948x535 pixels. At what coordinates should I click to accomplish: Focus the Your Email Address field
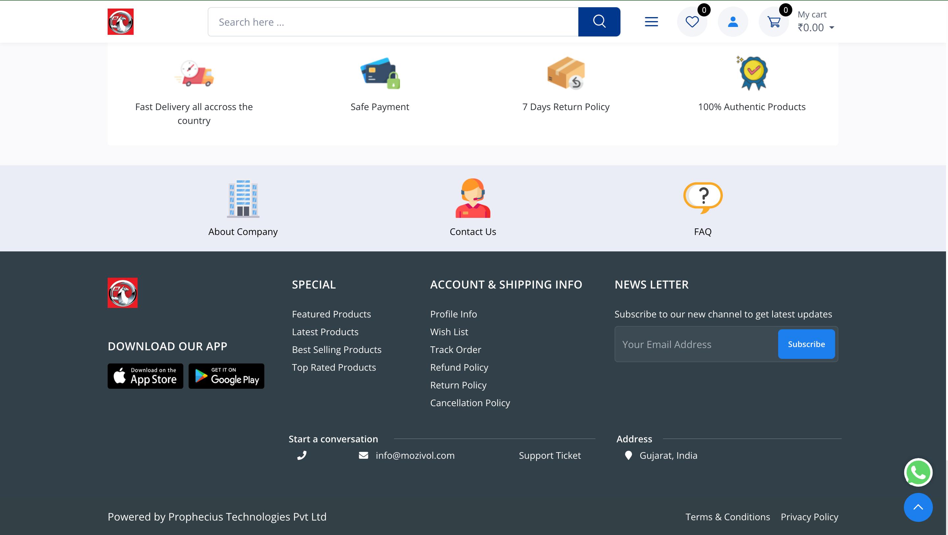(696, 344)
